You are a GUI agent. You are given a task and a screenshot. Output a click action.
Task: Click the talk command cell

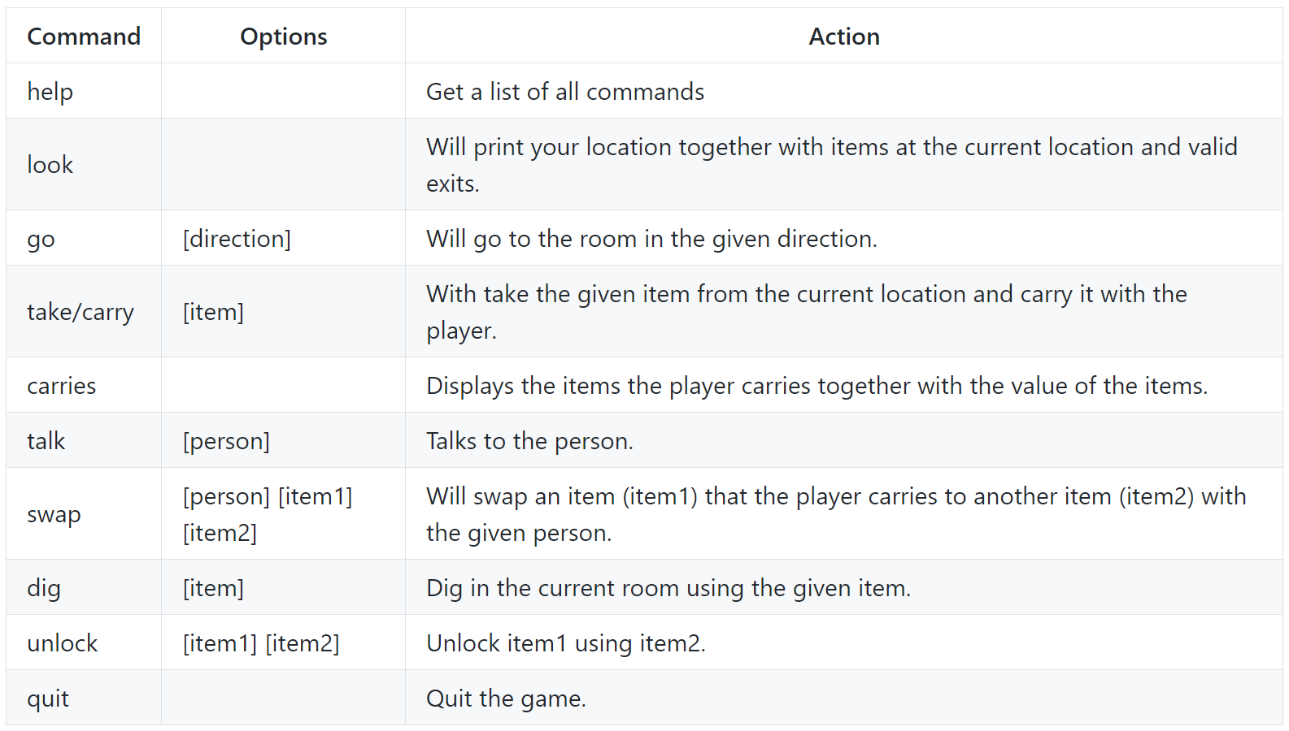click(x=46, y=441)
